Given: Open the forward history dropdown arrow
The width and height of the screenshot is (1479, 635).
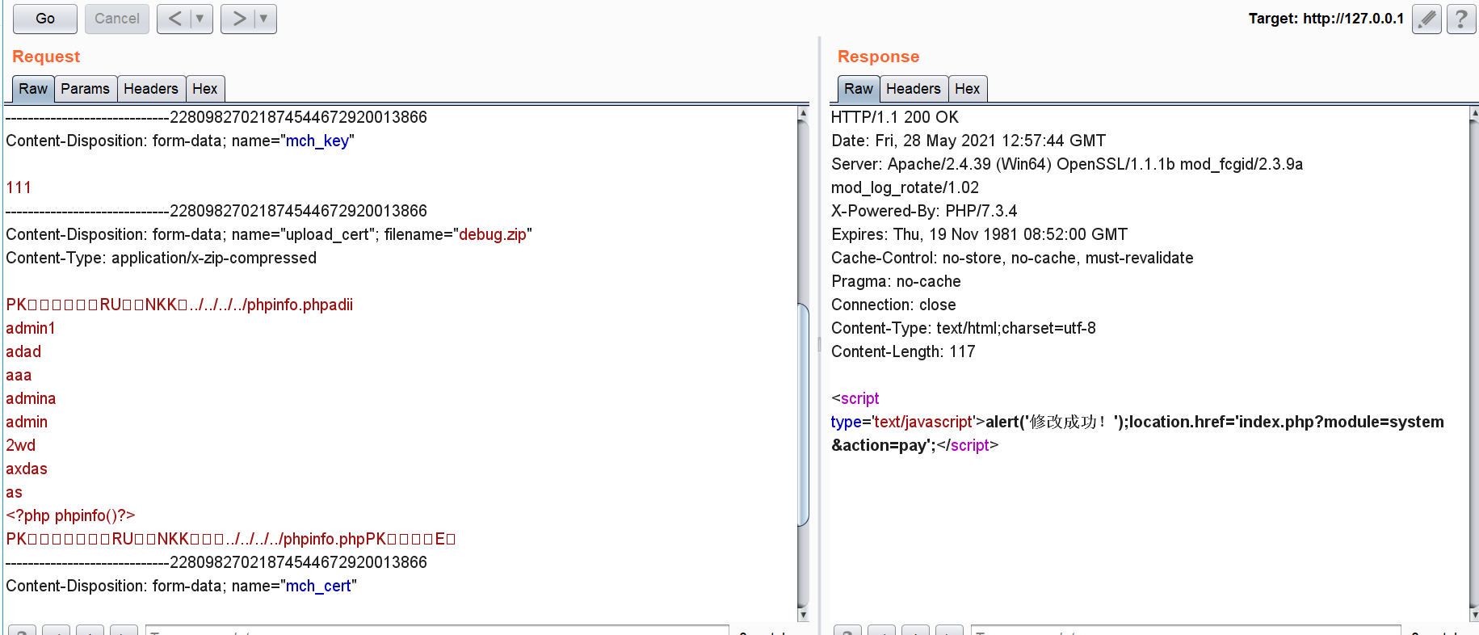Looking at the screenshot, I should (x=264, y=19).
